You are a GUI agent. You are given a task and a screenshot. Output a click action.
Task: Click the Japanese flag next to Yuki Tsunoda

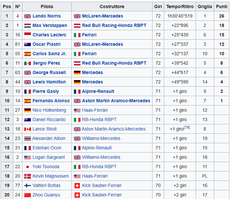pyautogui.click(x=28, y=167)
